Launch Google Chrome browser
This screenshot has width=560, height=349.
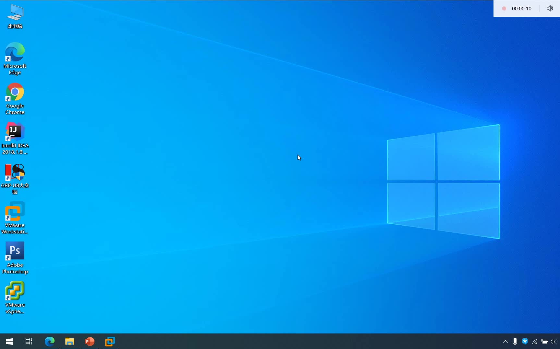pyautogui.click(x=15, y=92)
